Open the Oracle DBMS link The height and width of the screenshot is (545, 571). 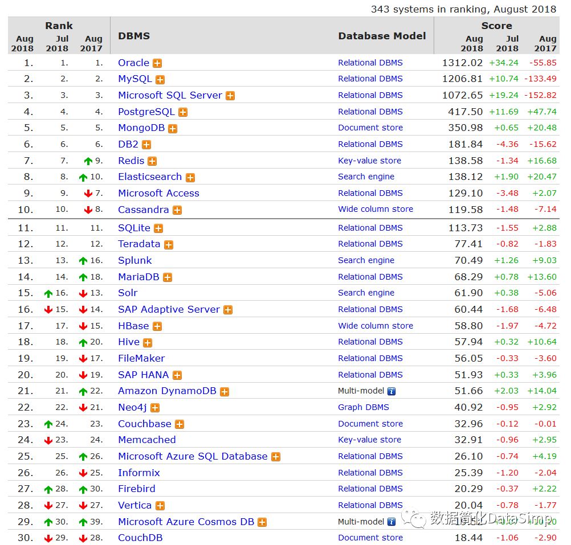pyautogui.click(x=134, y=63)
